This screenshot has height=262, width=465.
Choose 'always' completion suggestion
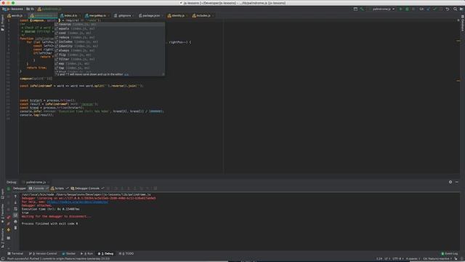(110, 50)
